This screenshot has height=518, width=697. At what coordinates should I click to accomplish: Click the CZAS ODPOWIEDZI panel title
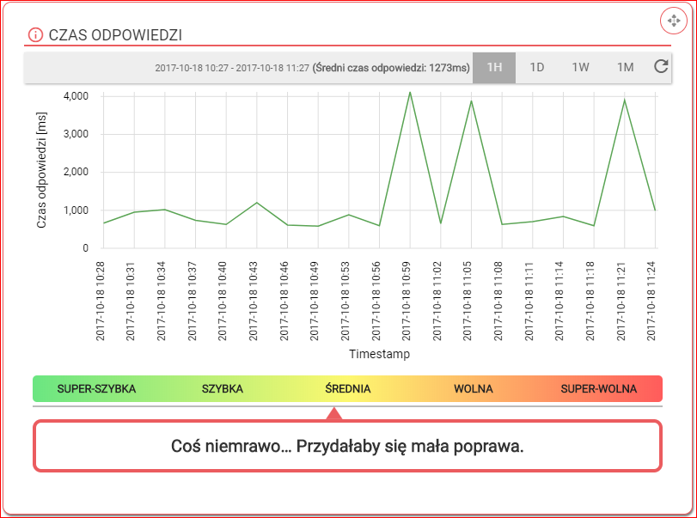[x=114, y=34]
